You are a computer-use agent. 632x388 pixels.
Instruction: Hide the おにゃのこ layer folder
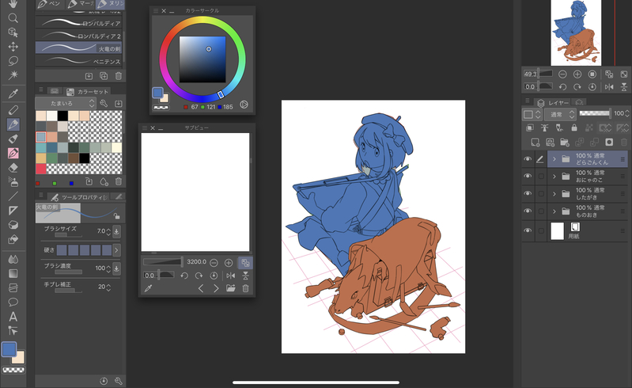(x=528, y=176)
